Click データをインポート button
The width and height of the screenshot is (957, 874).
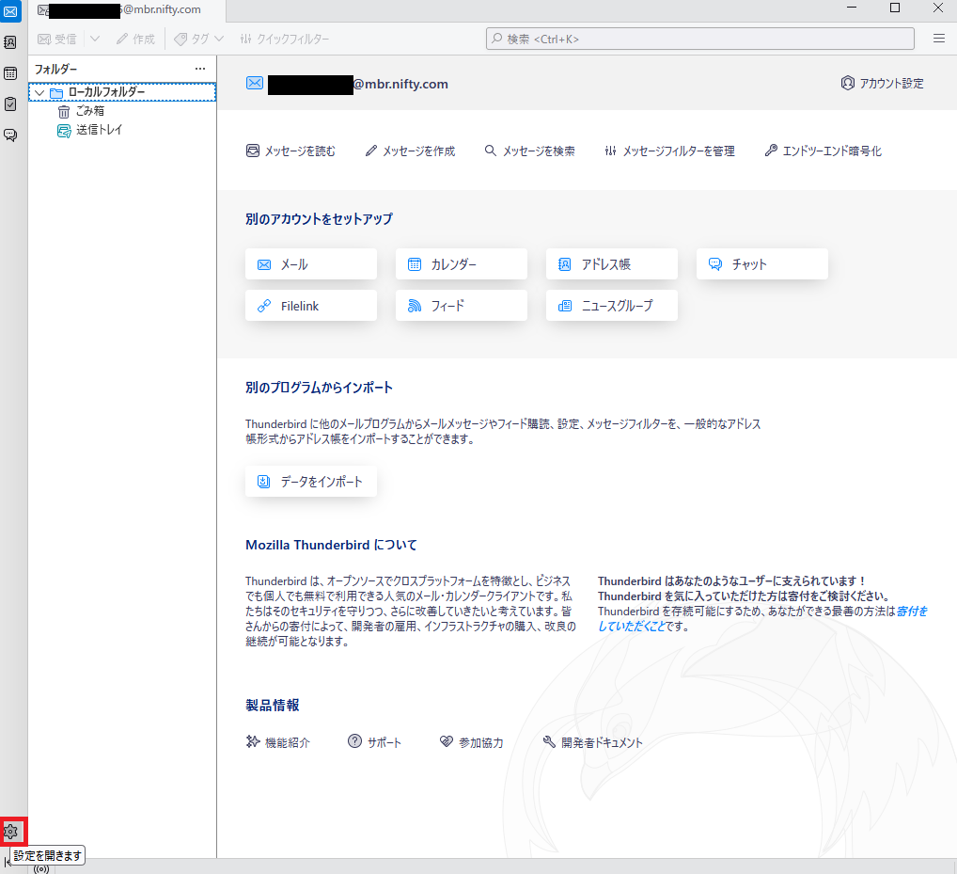click(x=310, y=482)
